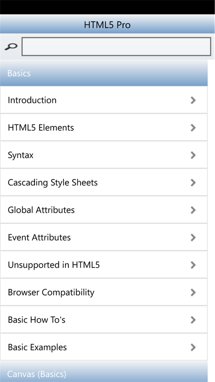Tap the chevron next to Event Attributes
The width and height of the screenshot is (215, 382).
[193, 238]
